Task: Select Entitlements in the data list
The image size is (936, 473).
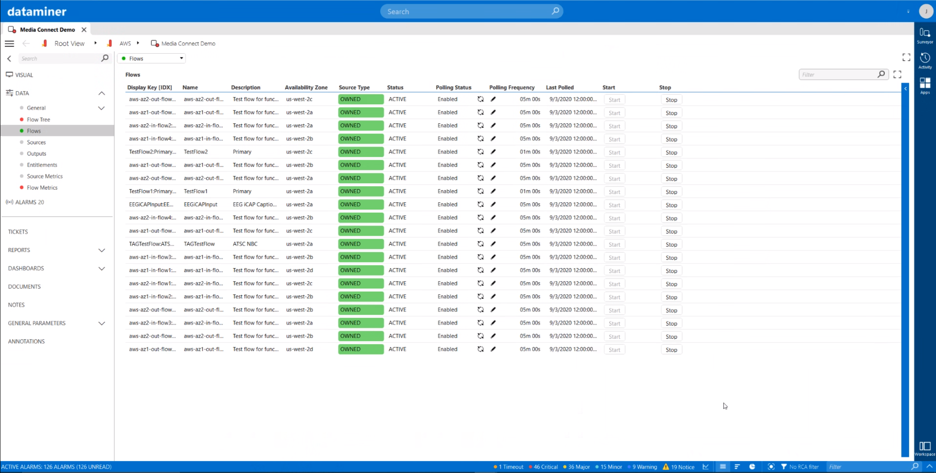Action: [42, 165]
